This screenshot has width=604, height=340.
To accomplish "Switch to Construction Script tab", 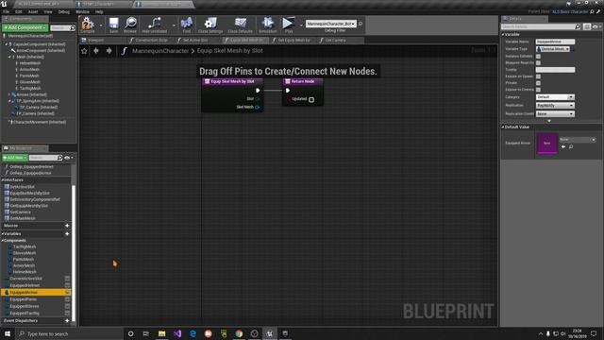I will pos(151,40).
